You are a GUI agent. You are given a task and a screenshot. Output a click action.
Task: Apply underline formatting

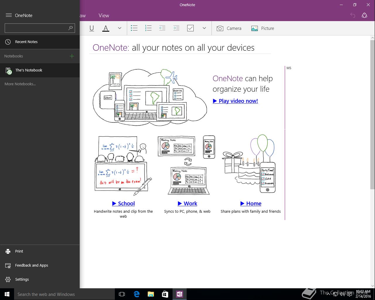click(92, 28)
